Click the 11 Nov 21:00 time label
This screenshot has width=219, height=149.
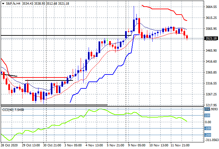tap(180, 145)
